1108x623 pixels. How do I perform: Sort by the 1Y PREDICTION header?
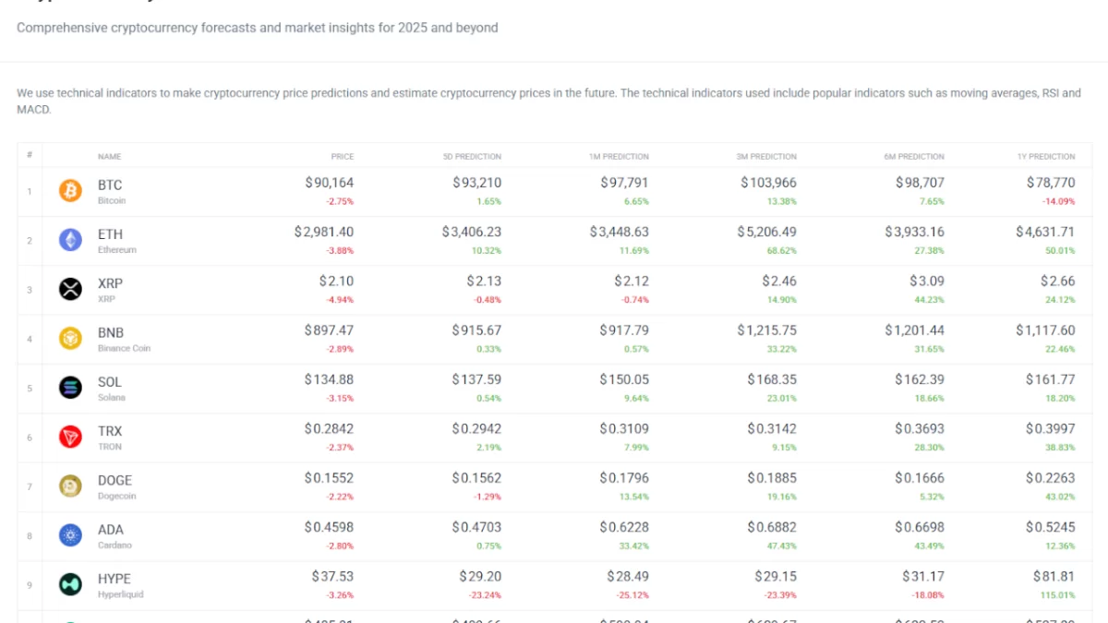click(x=1052, y=157)
